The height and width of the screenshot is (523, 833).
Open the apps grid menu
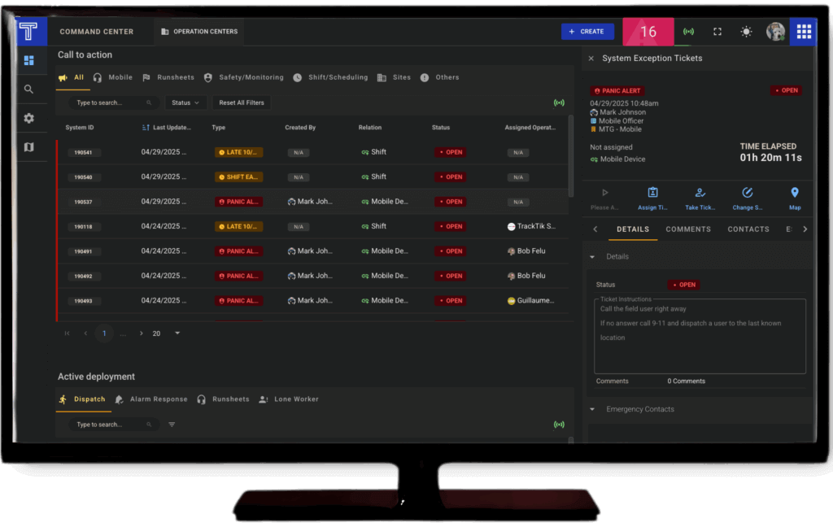tap(803, 32)
